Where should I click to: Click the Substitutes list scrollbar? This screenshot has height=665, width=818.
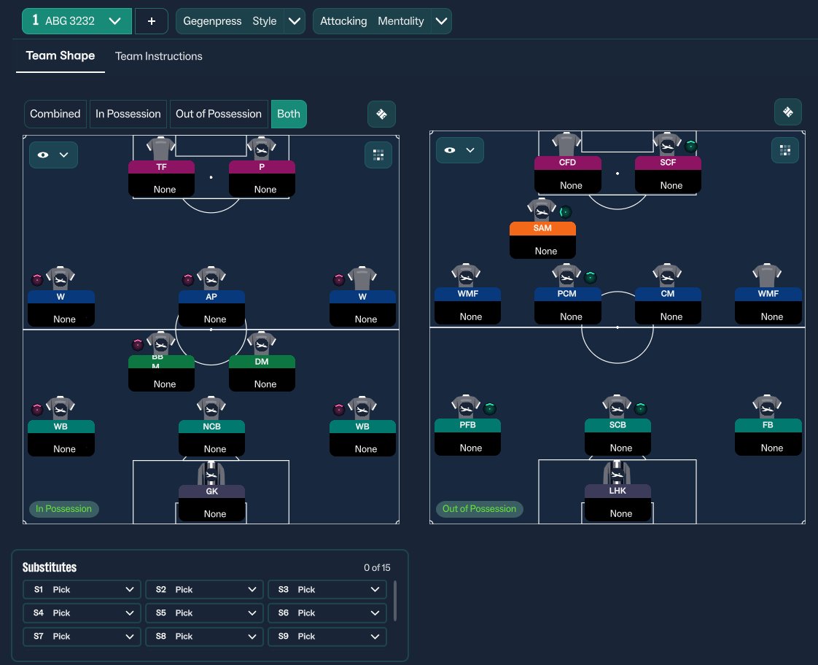point(395,600)
